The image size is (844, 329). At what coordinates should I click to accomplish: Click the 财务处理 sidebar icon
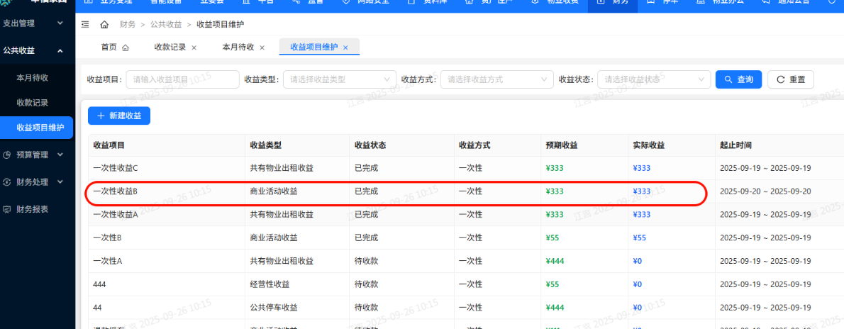coord(7,182)
